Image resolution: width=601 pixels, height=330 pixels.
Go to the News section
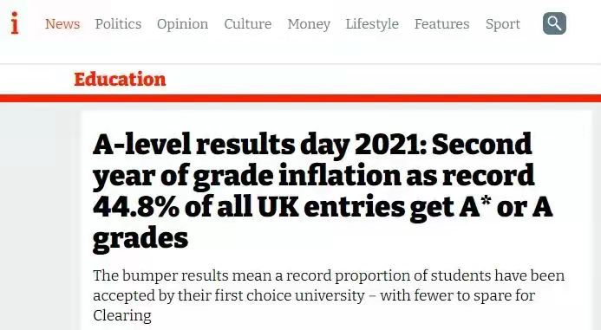point(62,23)
